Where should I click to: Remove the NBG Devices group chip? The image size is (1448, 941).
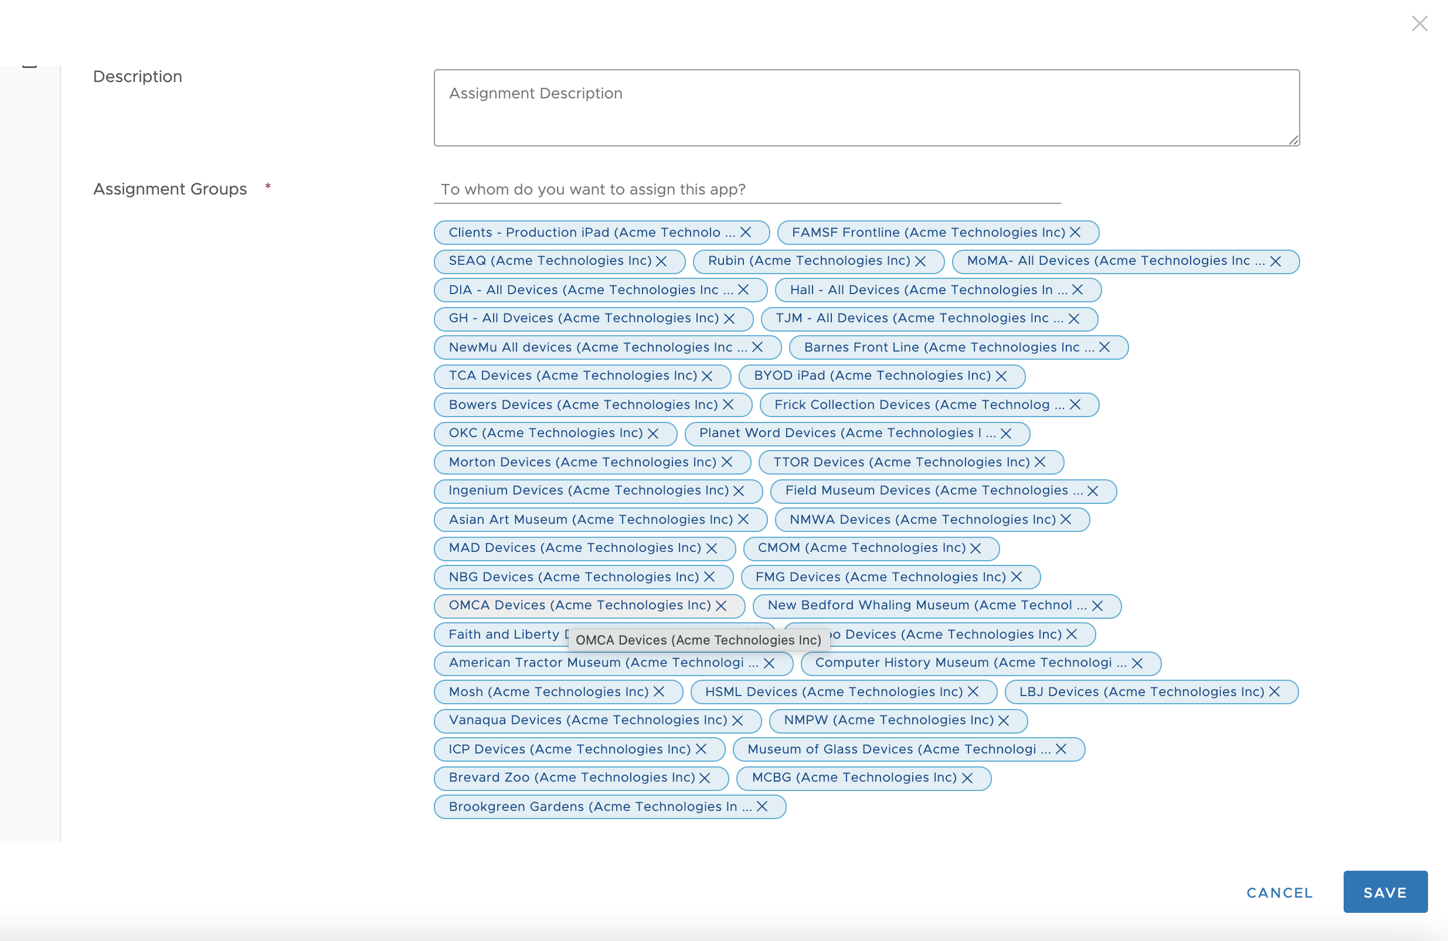pyautogui.click(x=709, y=577)
